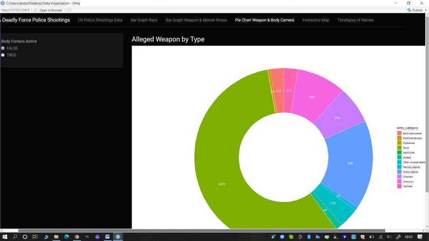Select TRUE for Body Camera Active
Screen dimensions: 429x241
pyautogui.click(x=3, y=55)
